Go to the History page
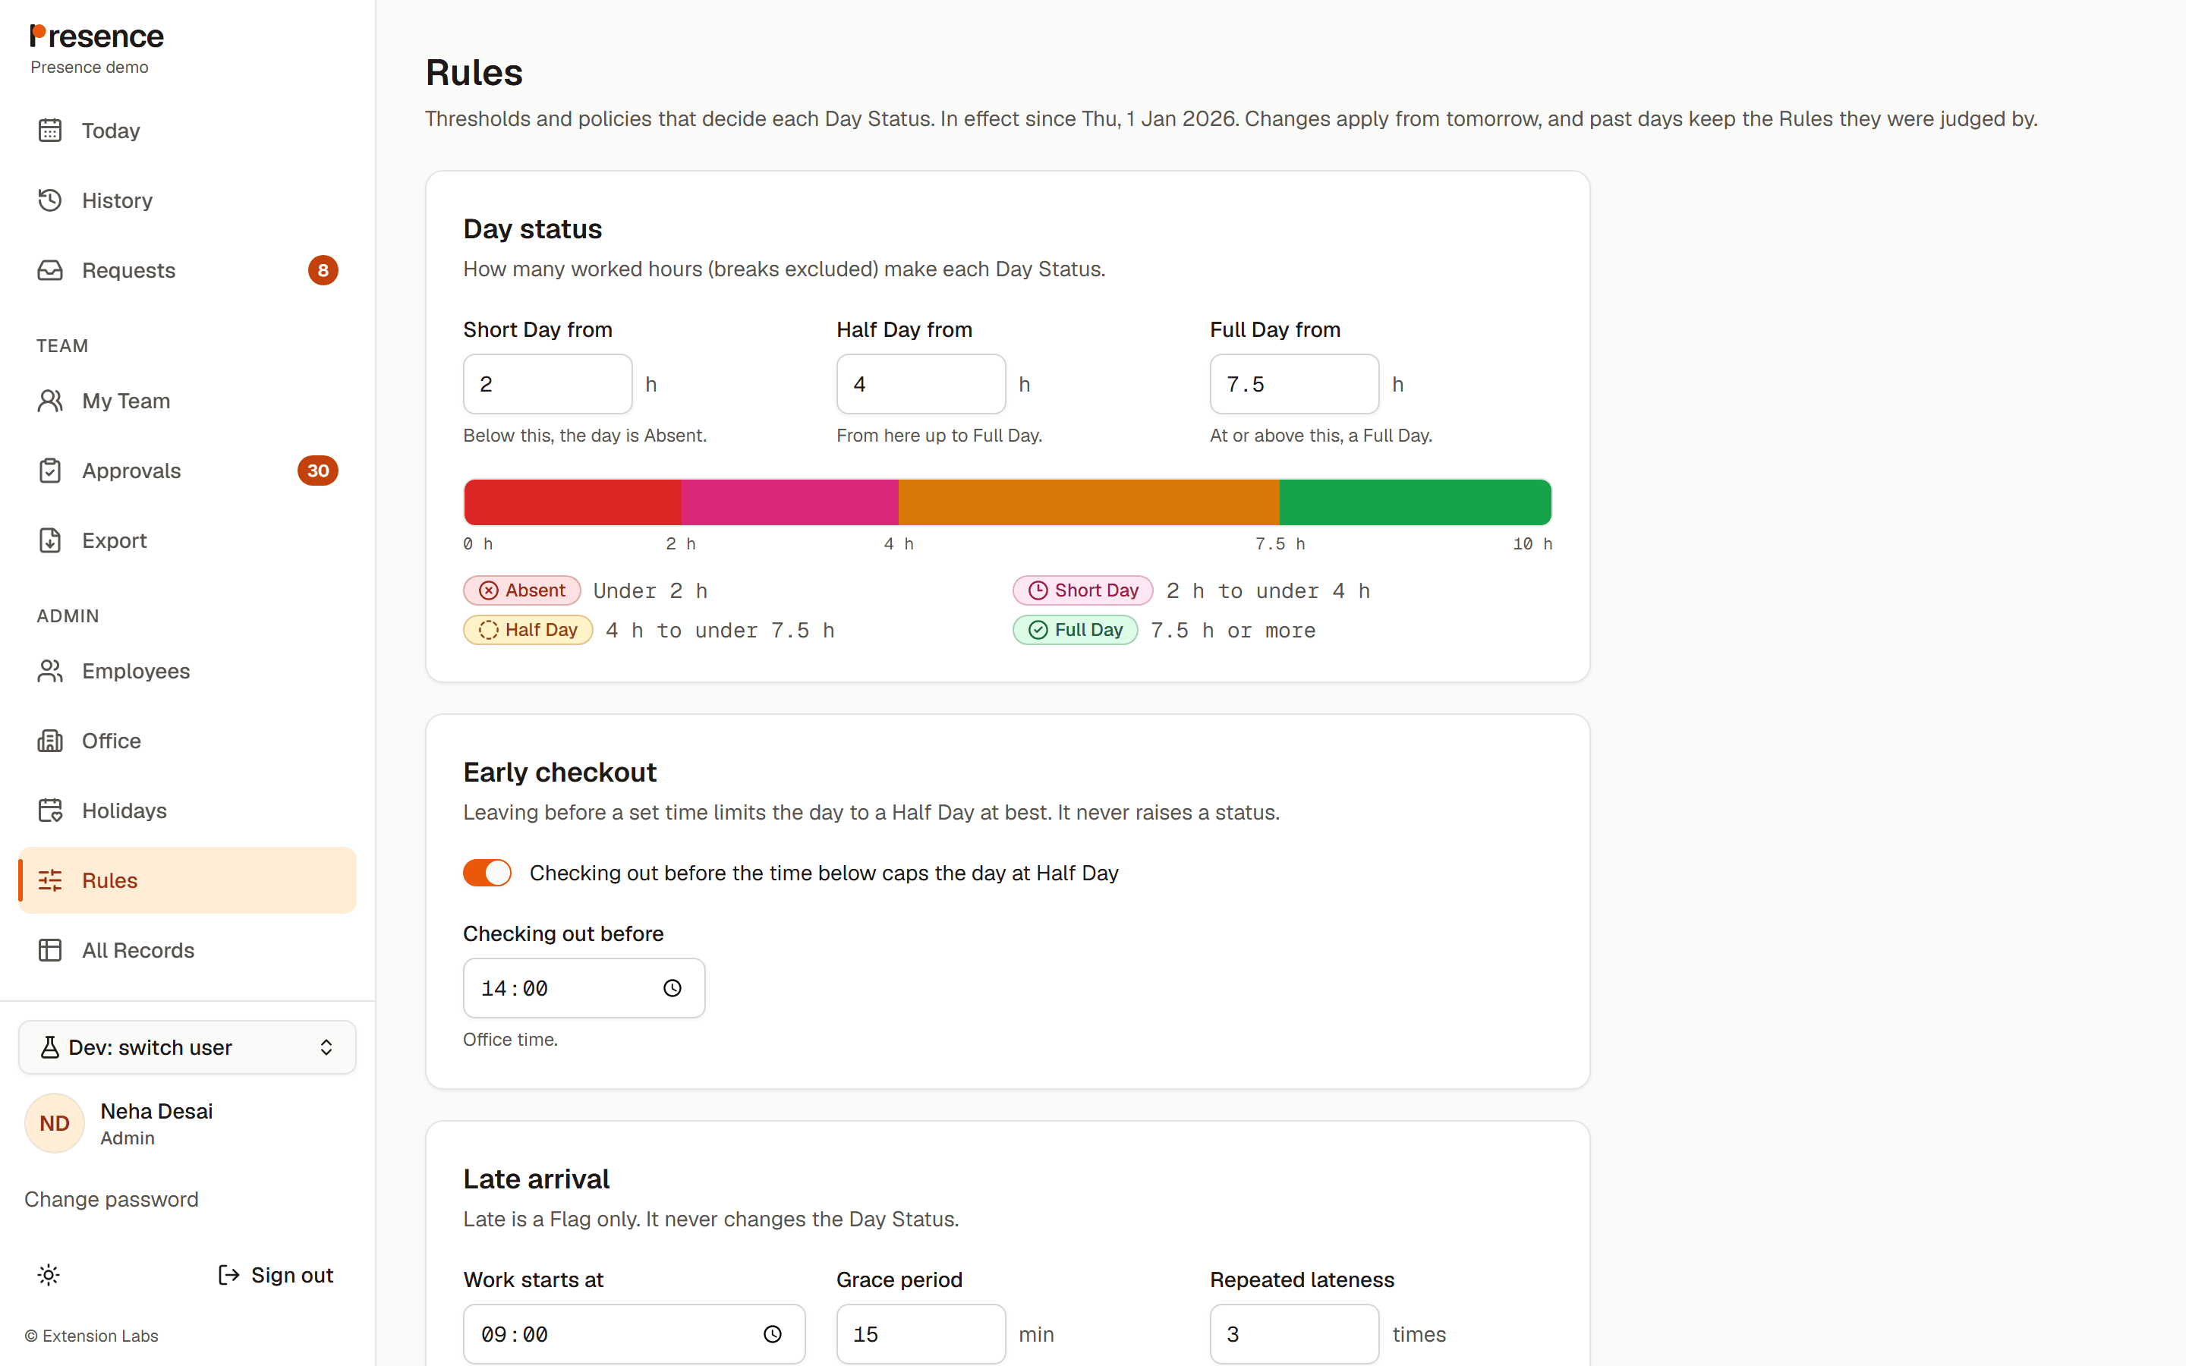2186x1366 pixels. point(188,200)
